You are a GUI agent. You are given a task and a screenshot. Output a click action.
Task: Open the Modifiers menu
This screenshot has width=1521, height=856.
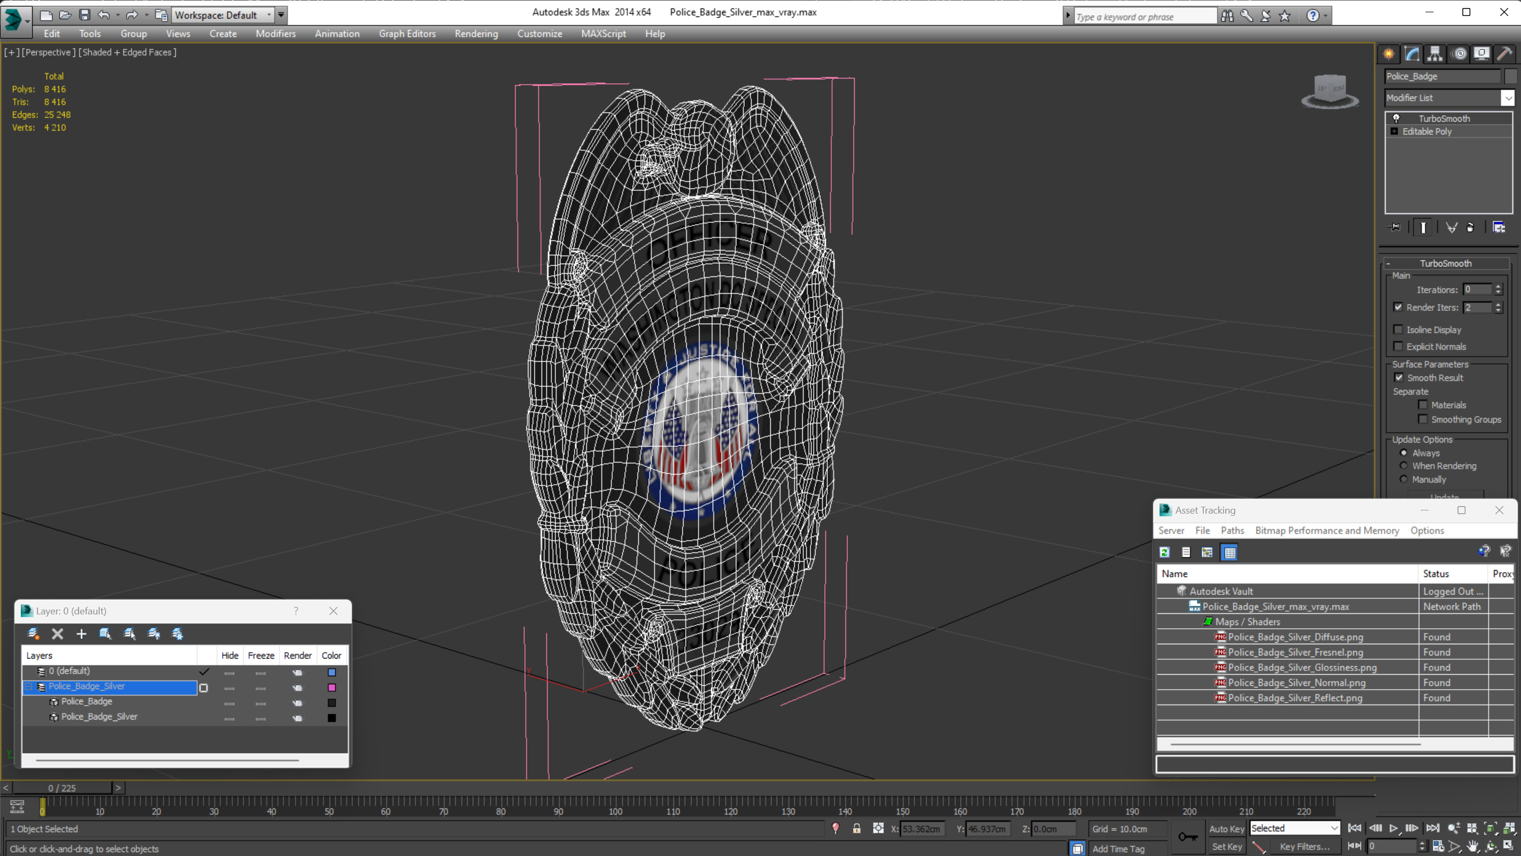pyautogui.click(x=276, y=34)
